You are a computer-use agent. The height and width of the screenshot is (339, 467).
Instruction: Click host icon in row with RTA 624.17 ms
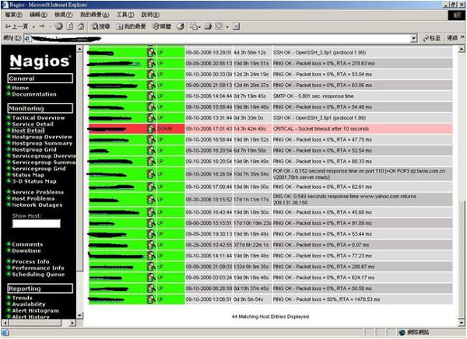coord(151,278)
